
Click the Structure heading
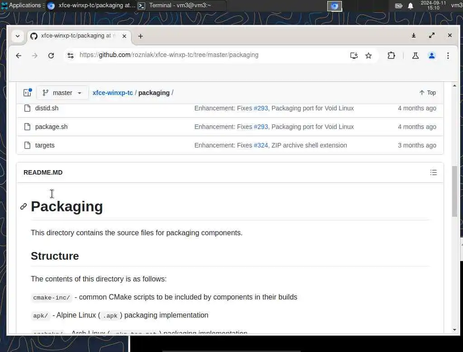[x=55, y=256]
